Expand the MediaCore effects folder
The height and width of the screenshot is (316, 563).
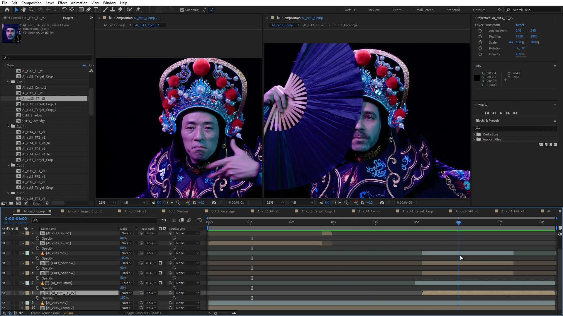474,134
